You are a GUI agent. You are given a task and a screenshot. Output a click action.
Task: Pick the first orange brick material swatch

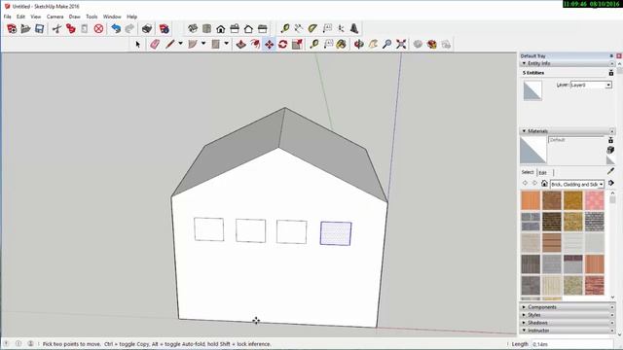(531, 200)
